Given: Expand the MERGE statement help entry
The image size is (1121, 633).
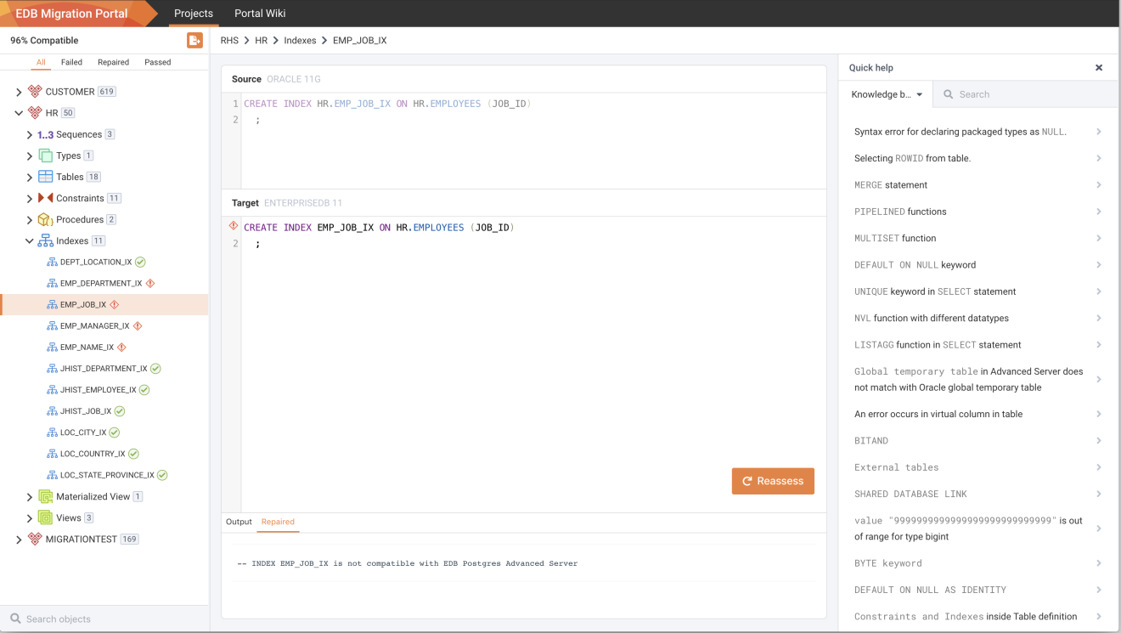Looking at the screenshot, I should (x=1099, y=185).
